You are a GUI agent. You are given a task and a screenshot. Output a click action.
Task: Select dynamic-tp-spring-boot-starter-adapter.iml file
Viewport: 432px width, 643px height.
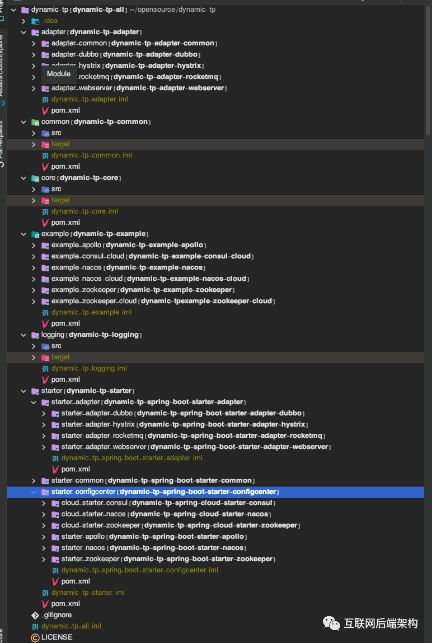pyautogui.click(x=132, y=458)
